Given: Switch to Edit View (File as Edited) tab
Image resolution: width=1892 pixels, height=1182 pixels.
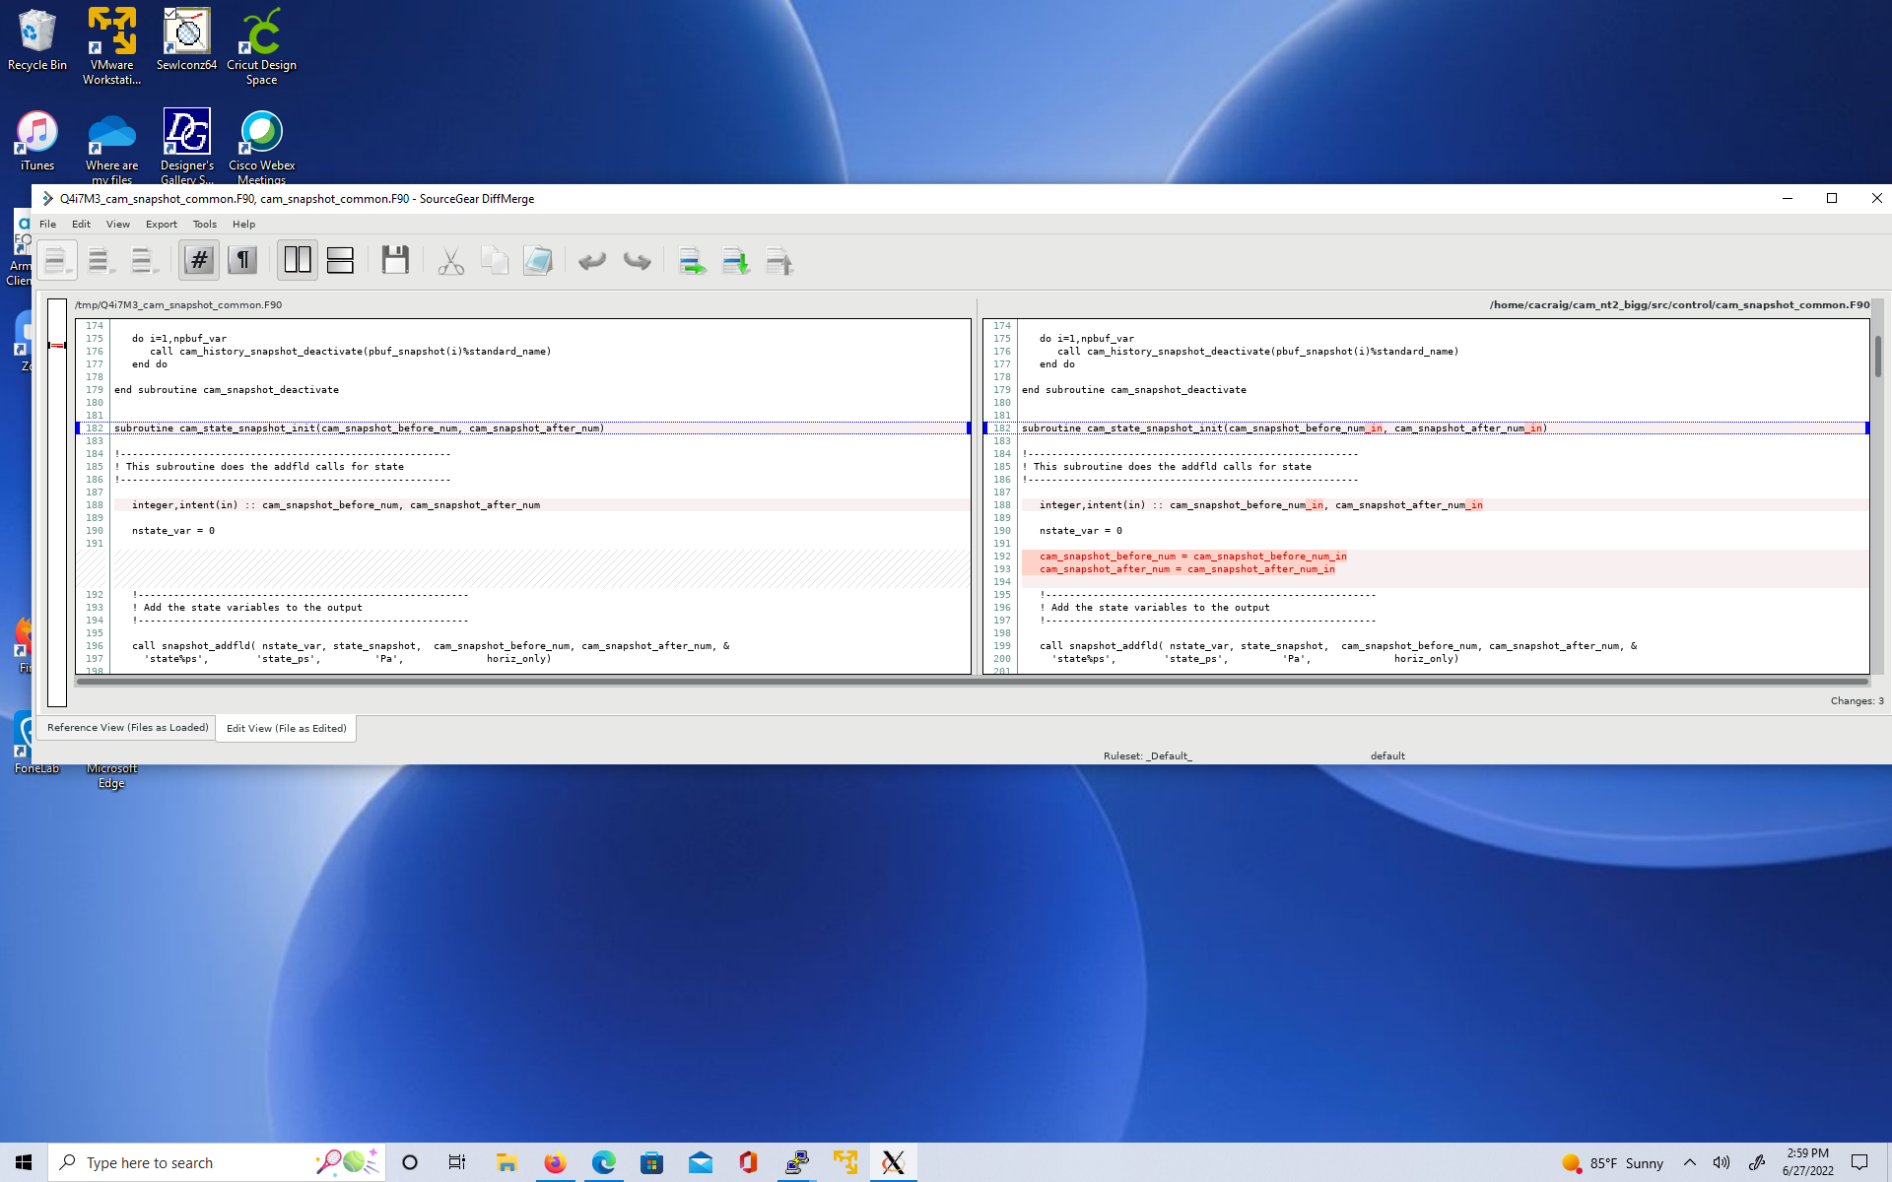Looking at the screenshot, I should 286,728.
